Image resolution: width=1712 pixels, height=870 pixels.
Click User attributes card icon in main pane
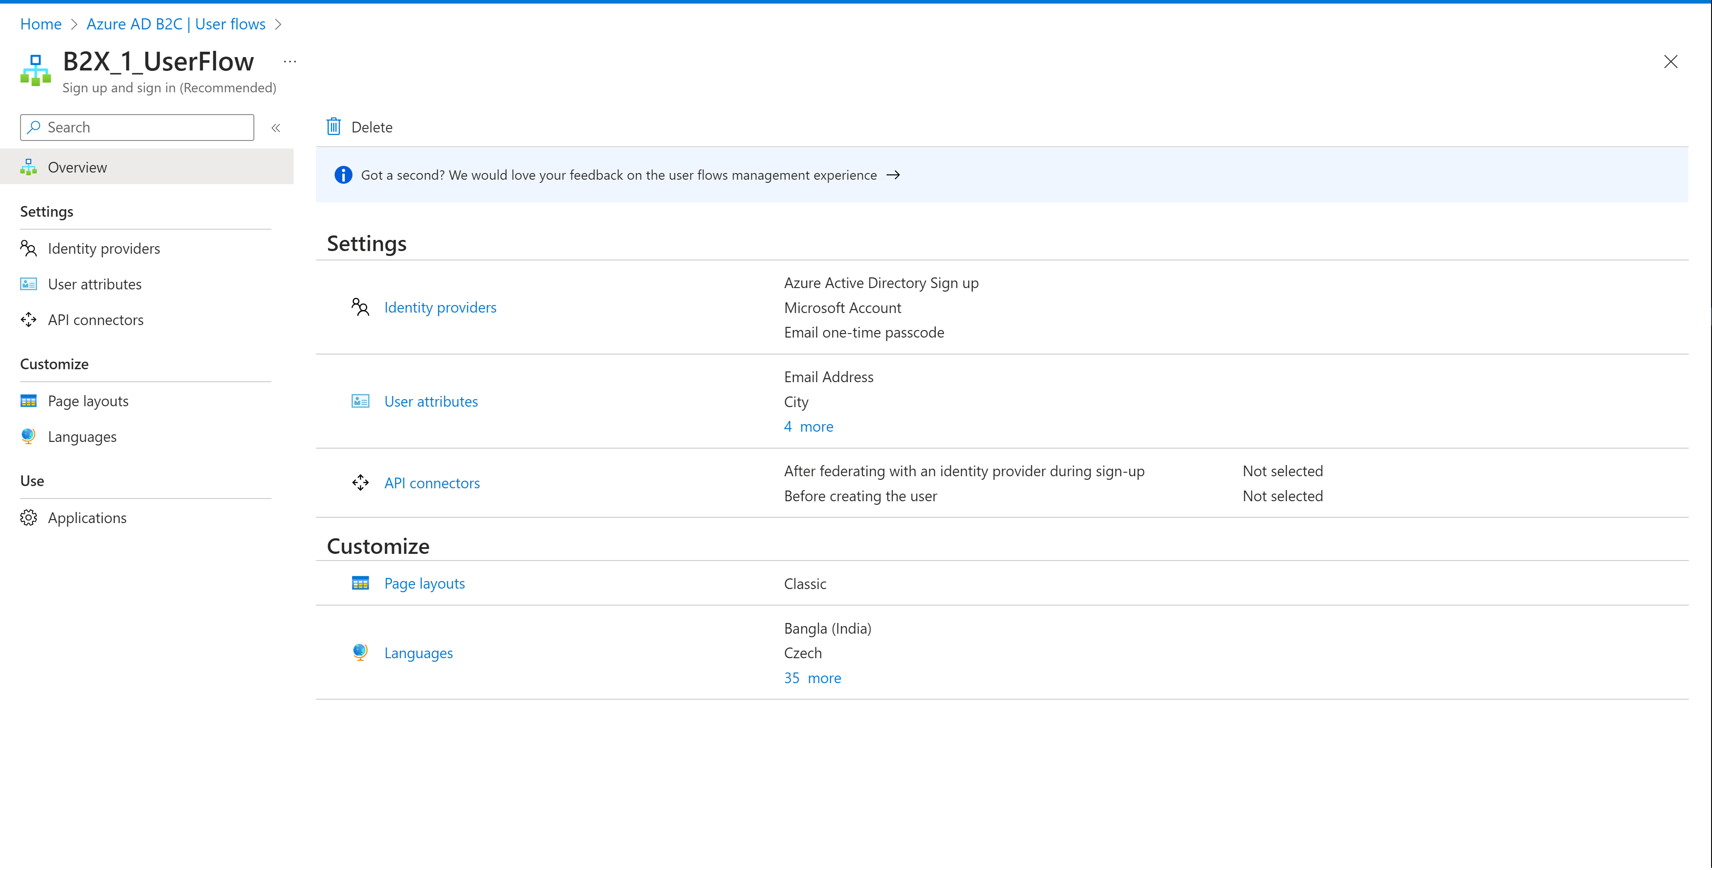[360, 401]
